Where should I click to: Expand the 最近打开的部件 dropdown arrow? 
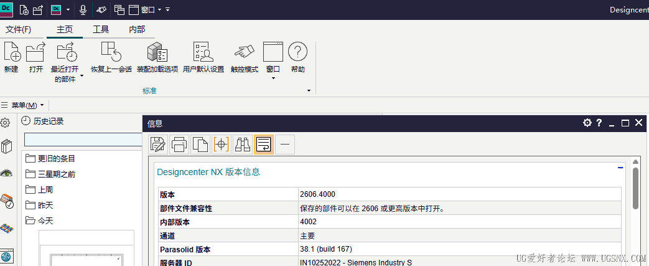[82, 76]
